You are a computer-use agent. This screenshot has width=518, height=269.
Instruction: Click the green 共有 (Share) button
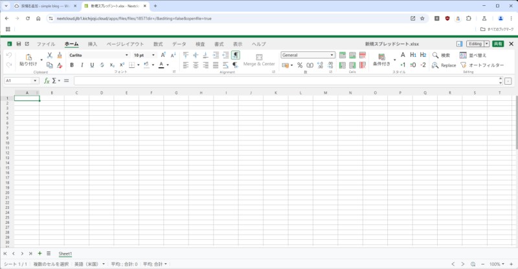497,44
